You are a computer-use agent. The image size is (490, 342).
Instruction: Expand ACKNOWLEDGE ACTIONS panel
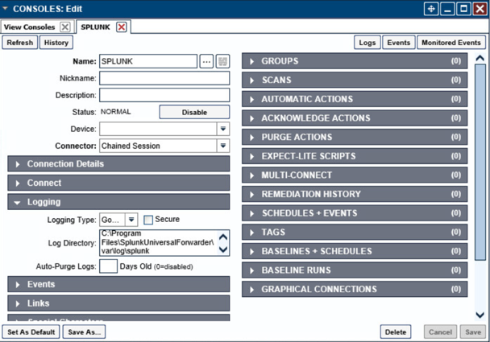point(355,118)
